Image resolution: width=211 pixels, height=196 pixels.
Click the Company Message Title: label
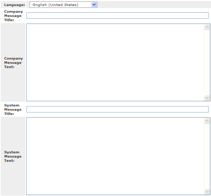(x=13, y=16)
